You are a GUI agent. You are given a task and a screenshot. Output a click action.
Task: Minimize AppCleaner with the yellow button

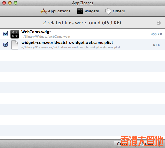10,3
